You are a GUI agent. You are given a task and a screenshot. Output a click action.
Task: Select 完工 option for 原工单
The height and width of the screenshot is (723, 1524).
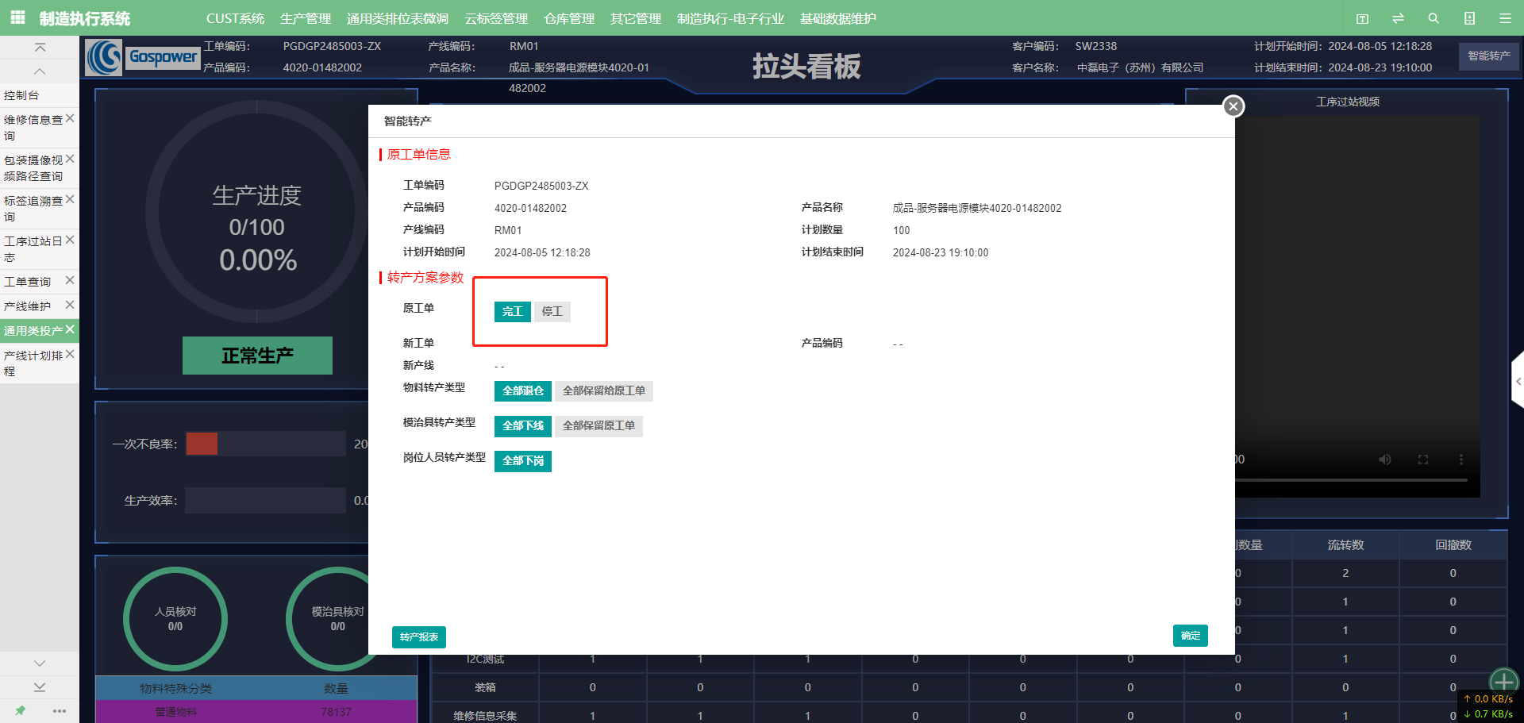coord(513,311)
